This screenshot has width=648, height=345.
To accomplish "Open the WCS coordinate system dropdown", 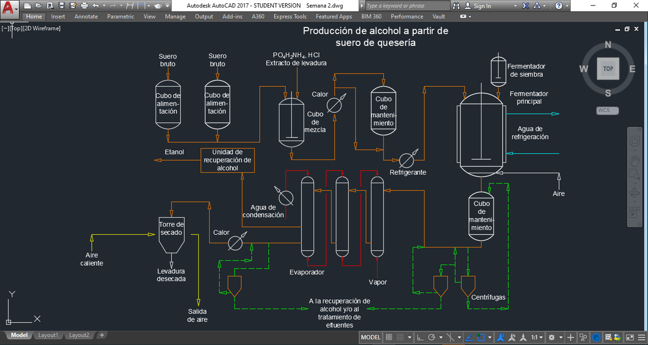I will [608, 111].
